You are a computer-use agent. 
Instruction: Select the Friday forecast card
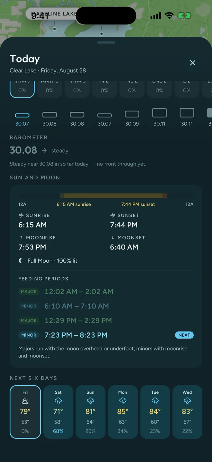25,412
